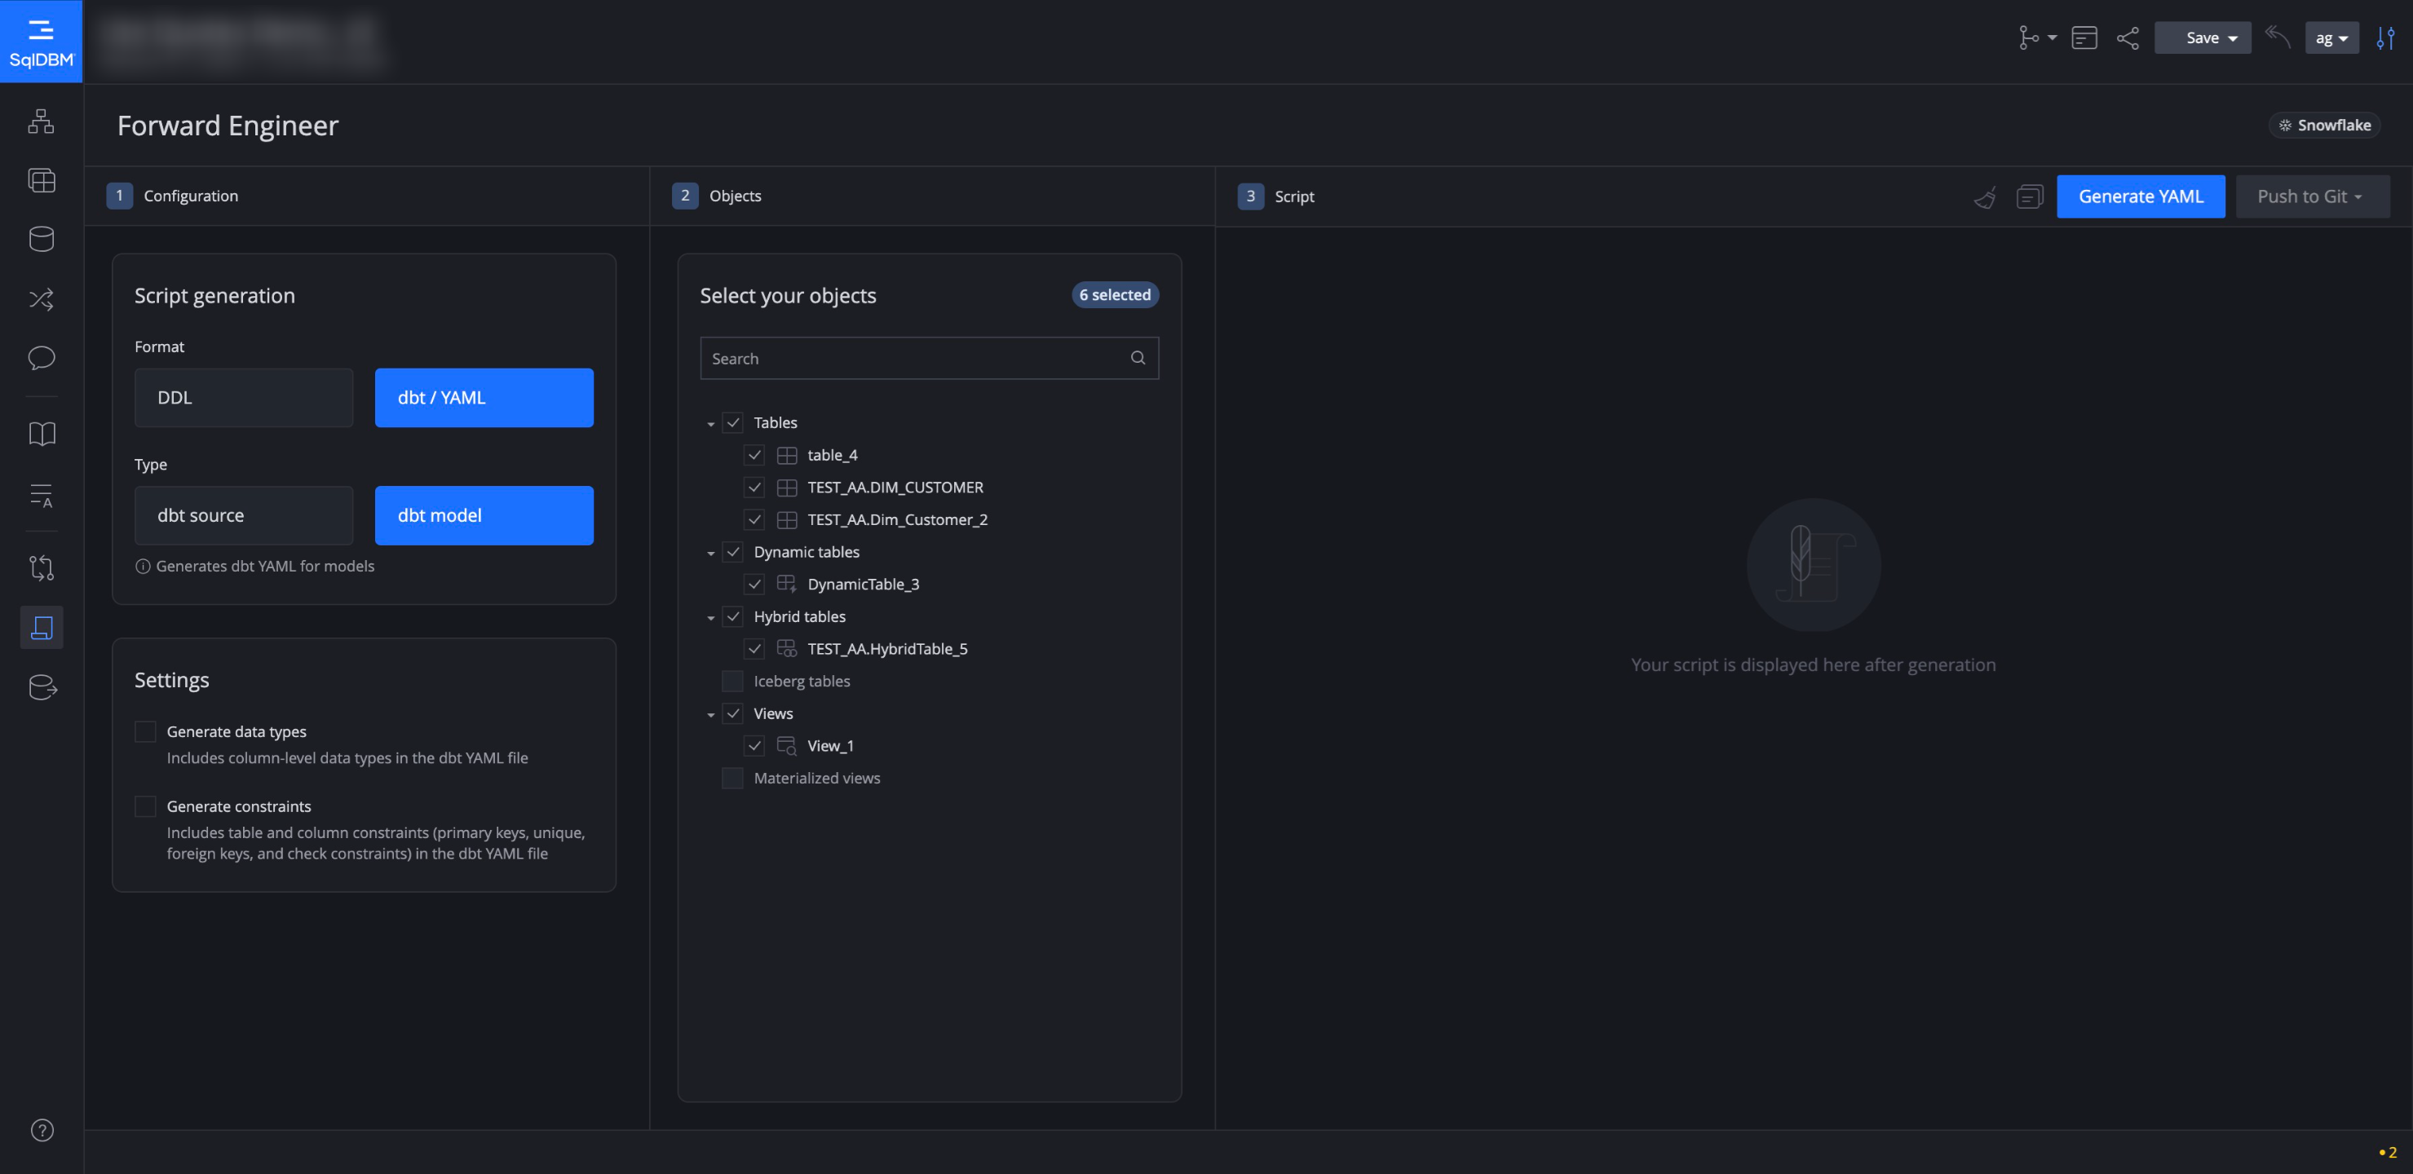Open the diagram explorer sidebar icon
The height and width of the screenshot is (1174, 2413).
42,121
